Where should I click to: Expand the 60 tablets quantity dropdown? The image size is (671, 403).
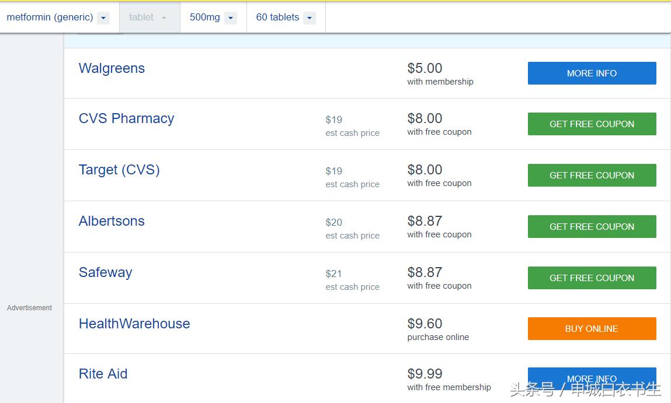[x=285, y=17]
